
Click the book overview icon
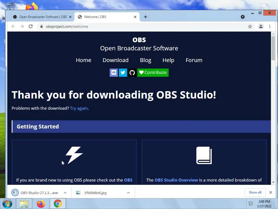(x=204, y=155)
